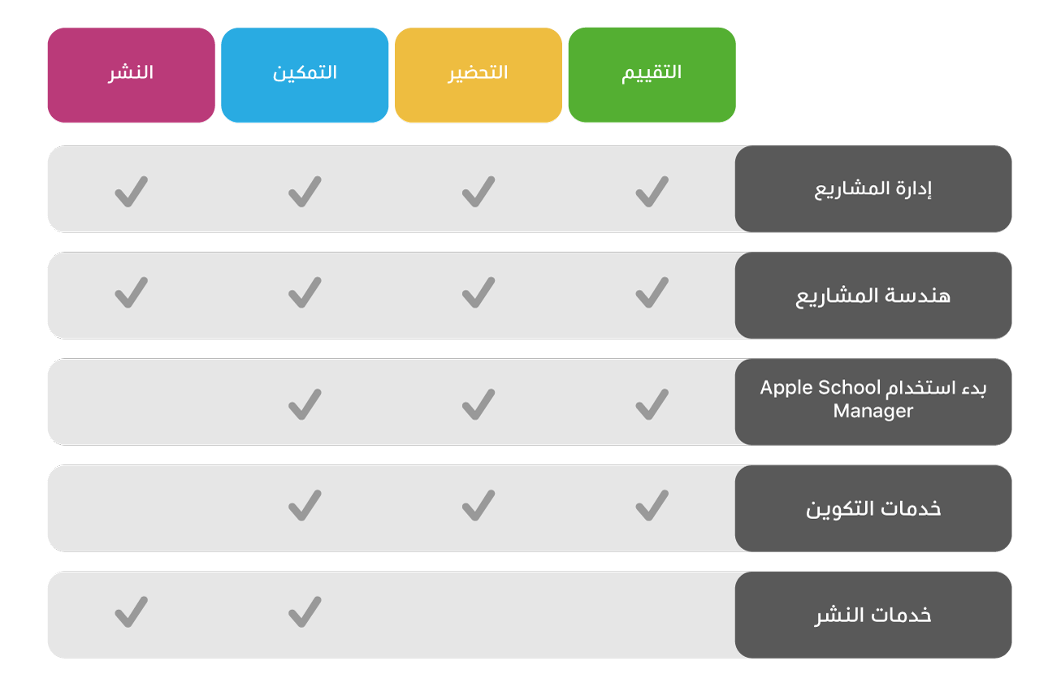Click the checkmark for خدمات التكوين under التحضير

click(x=478, y=505)
